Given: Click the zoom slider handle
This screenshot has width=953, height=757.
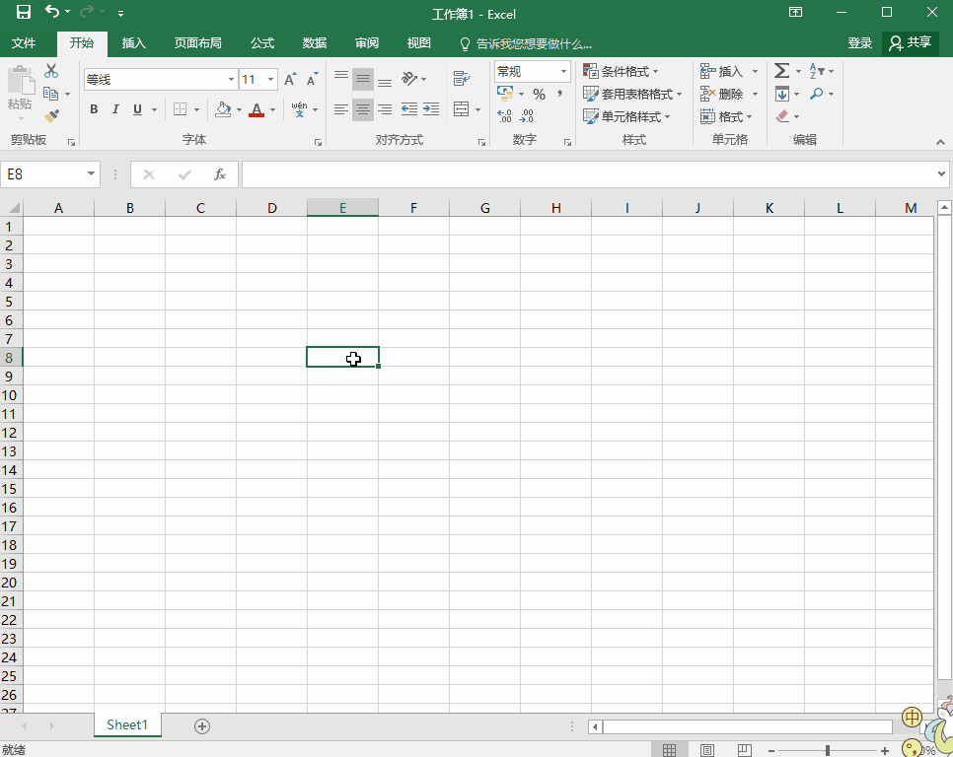Looking at the screenshot, I should [827, 751].
